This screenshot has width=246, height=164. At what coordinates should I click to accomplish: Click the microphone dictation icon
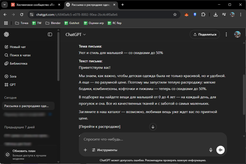click(211, 150)
